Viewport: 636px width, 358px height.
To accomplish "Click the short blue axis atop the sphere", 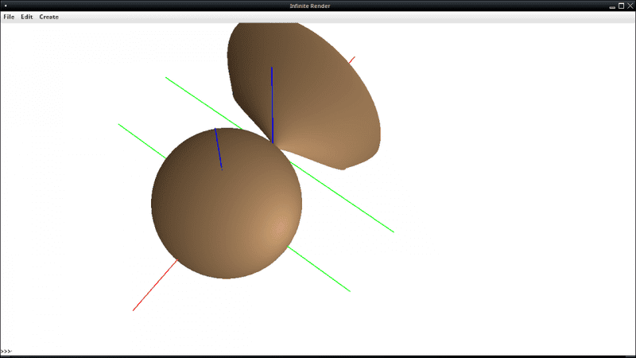I will 218,148.
